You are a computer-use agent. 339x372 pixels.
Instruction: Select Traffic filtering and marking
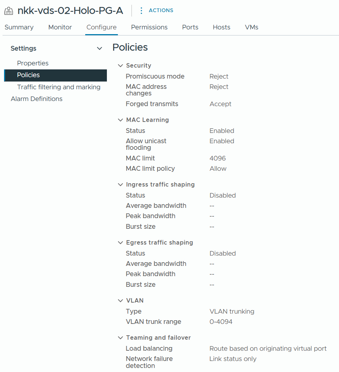[59, 87]
